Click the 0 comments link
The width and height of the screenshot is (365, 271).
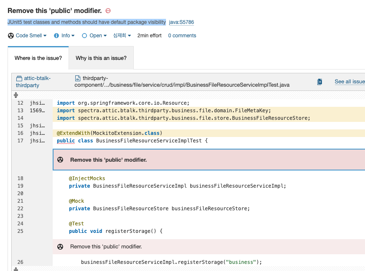[182, 36]
